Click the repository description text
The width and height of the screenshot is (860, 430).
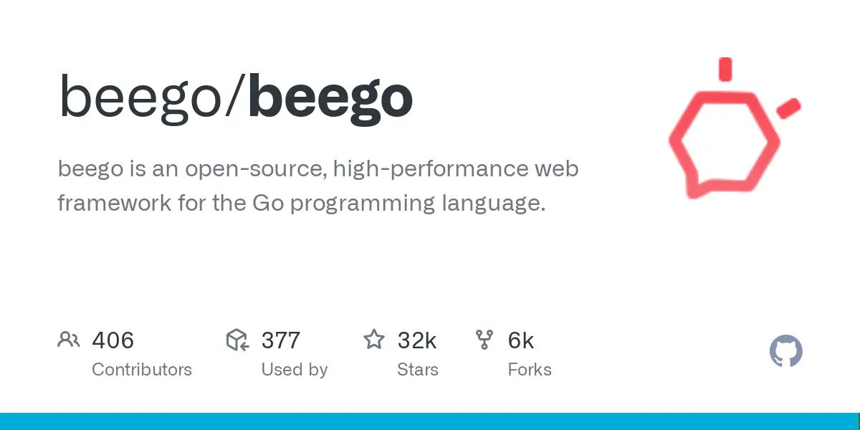318,186
